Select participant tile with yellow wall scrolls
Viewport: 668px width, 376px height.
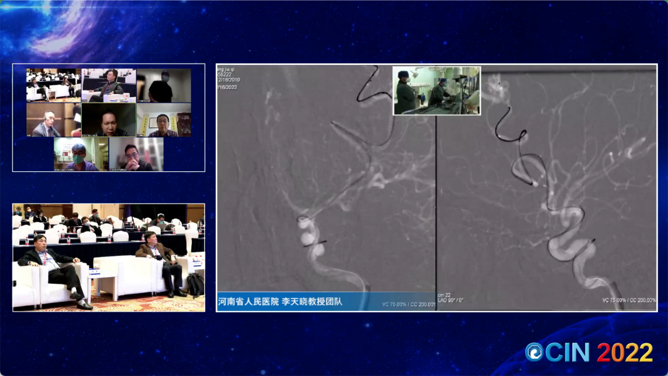(x=163, y=119)
